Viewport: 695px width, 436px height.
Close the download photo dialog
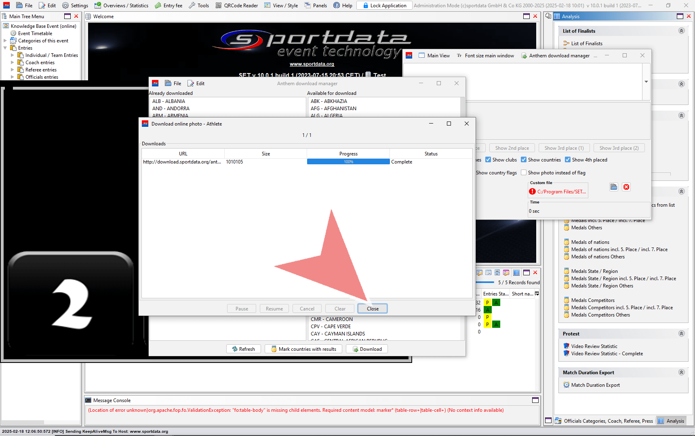coord(373,309)
